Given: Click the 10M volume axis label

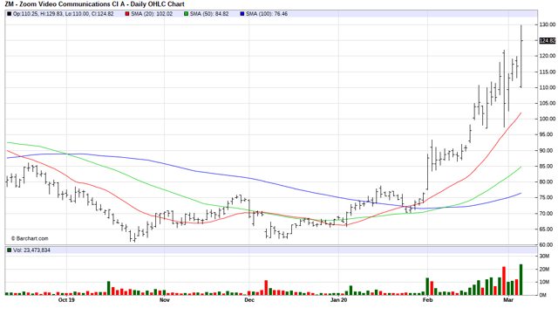Looking at the screenshot, I should (x=544, y=282).
